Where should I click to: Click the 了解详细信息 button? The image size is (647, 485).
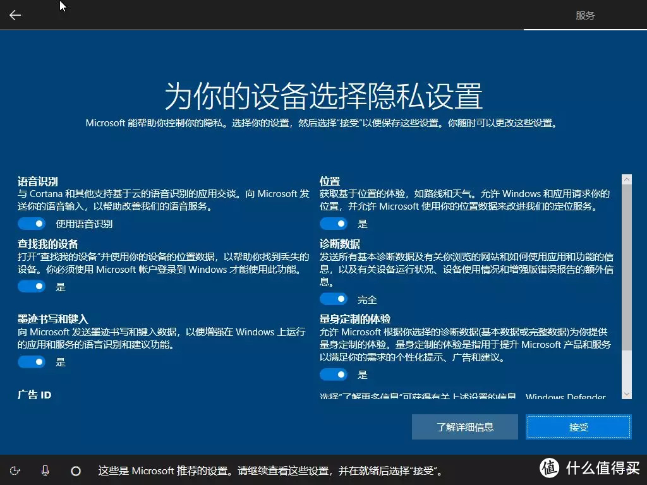coord(464,427)
